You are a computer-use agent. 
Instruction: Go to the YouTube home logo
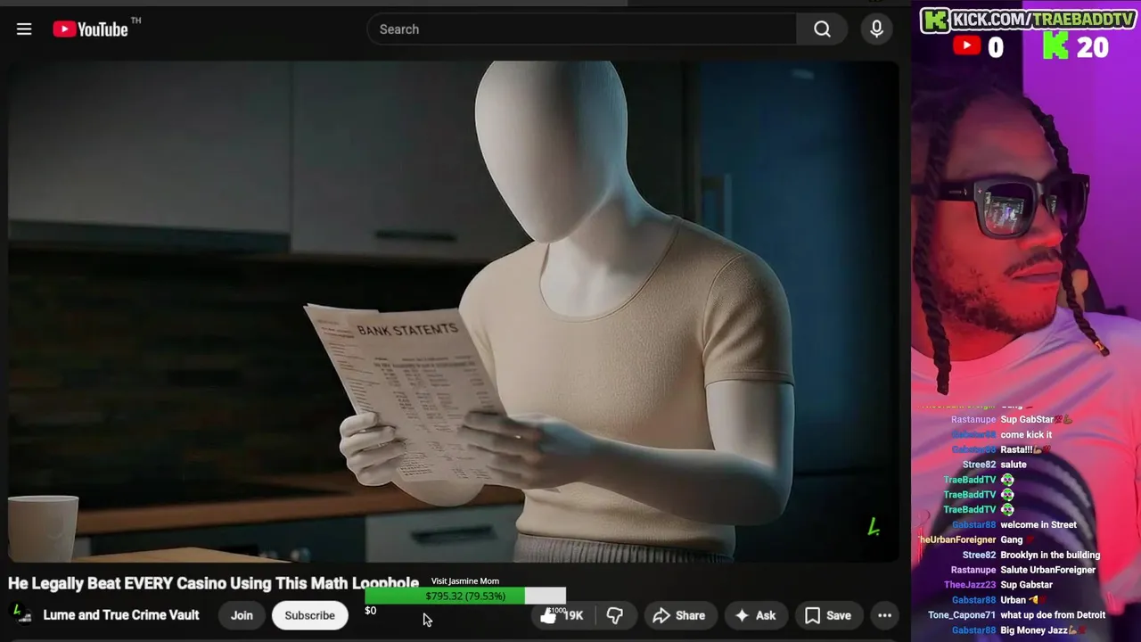pyautogui.click(x=90, y=29)
